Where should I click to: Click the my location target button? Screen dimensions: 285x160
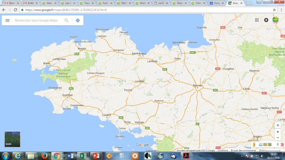pyautogui.click(x=278, y=125)
